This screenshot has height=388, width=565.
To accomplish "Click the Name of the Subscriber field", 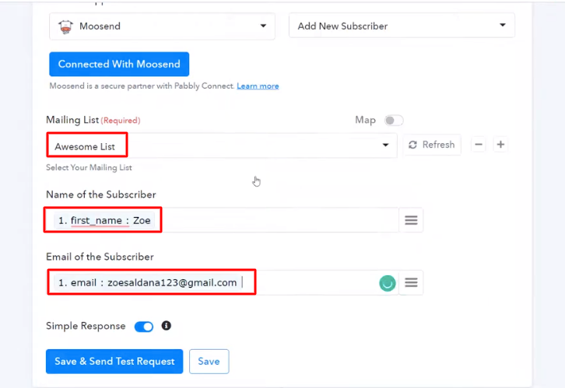I will tap(223, 220).
